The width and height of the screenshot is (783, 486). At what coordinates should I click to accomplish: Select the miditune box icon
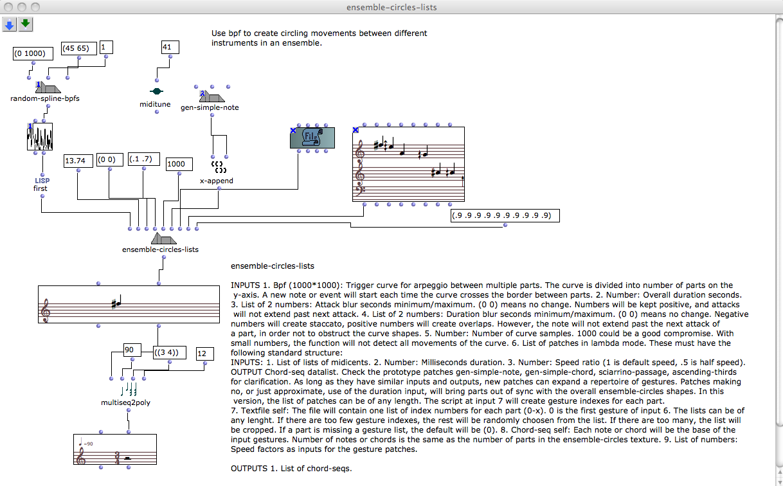point(156,91)
